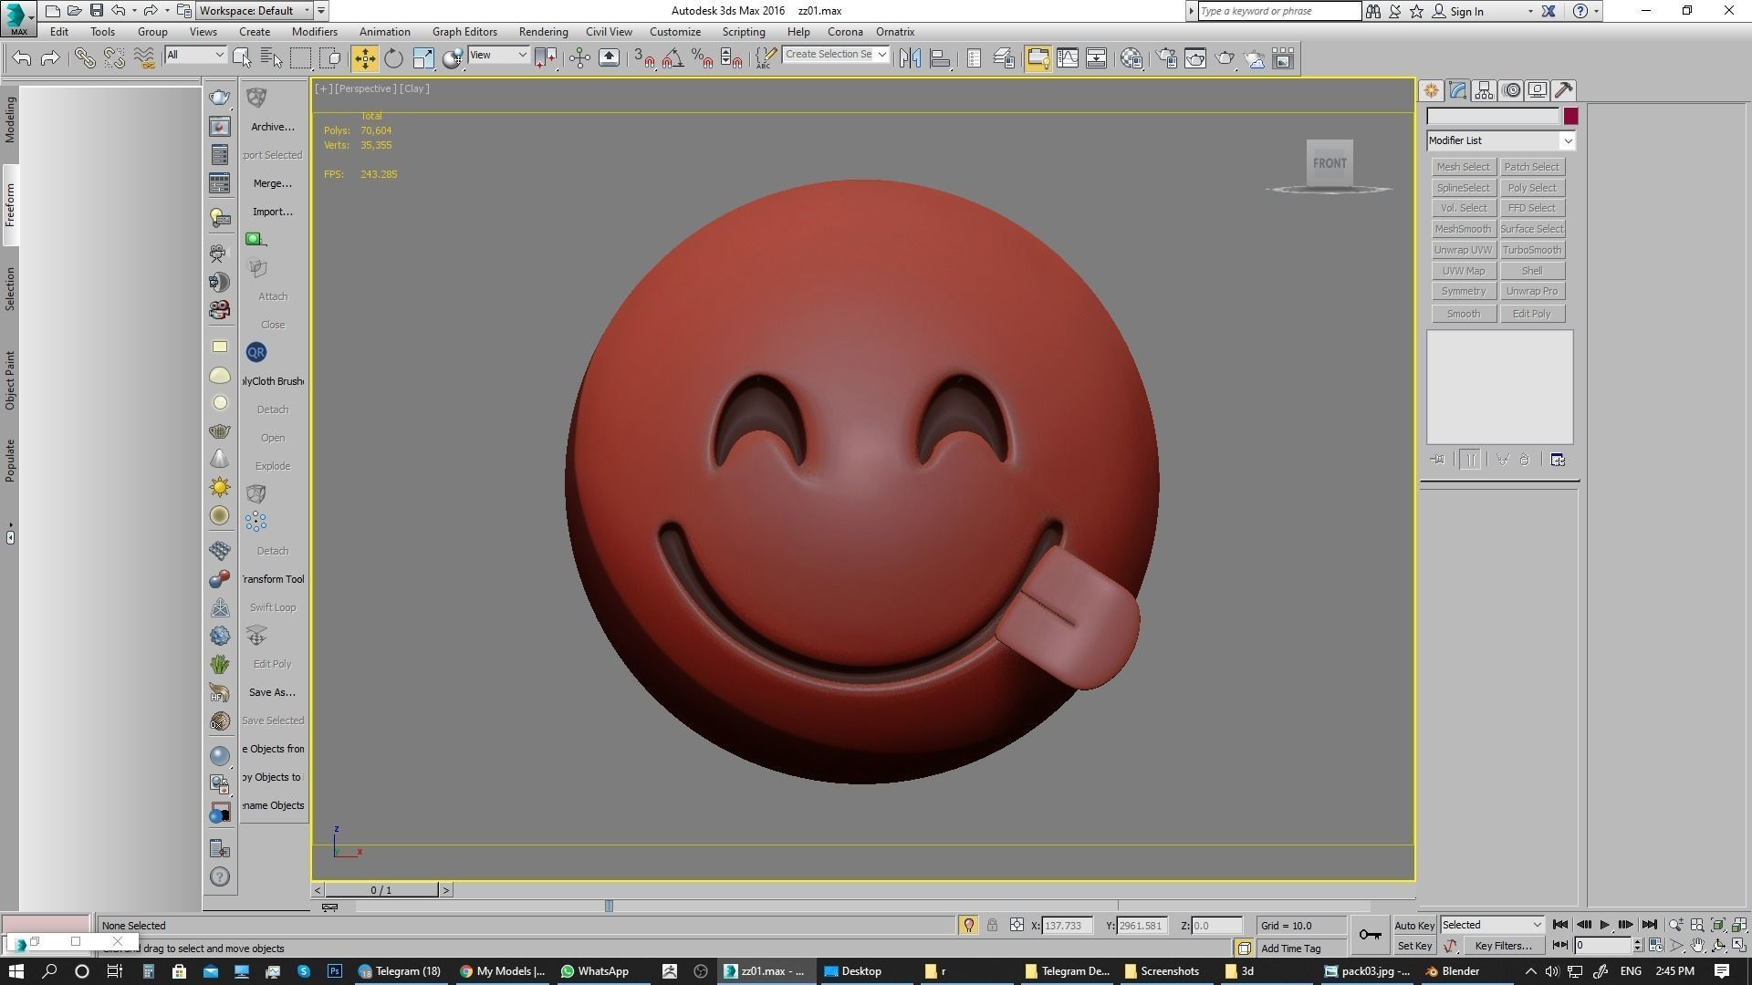Click the Archive... button

273,127
